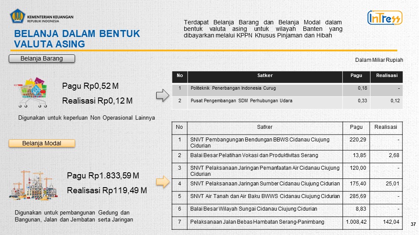Click the Satker header in top table
This screenshot has height=235, width=419.
264,76
